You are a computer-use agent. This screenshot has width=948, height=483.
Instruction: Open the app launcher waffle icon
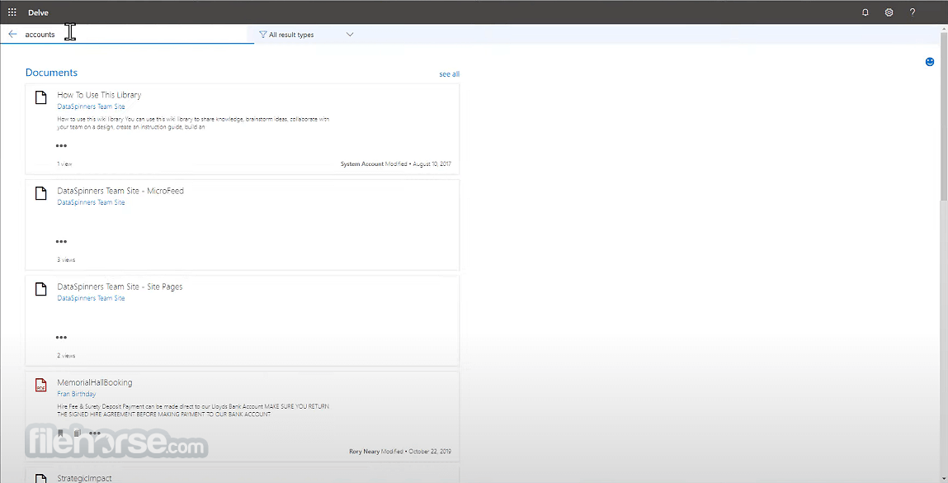point(12,12)
